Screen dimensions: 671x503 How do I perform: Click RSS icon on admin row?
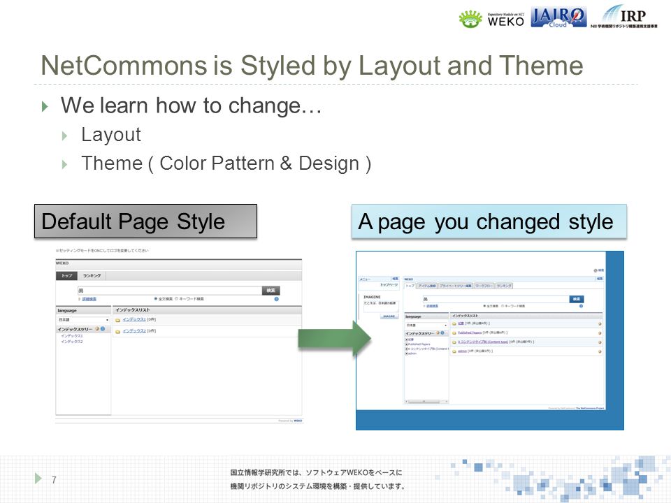click(600, 351)
